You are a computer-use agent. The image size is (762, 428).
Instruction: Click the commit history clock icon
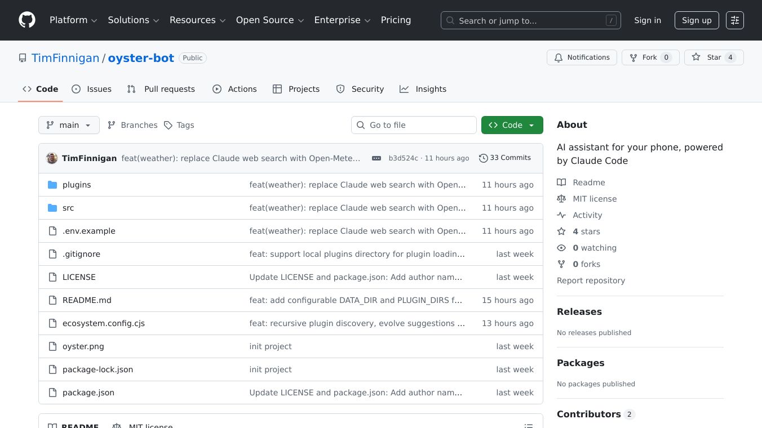click(483, 158)
